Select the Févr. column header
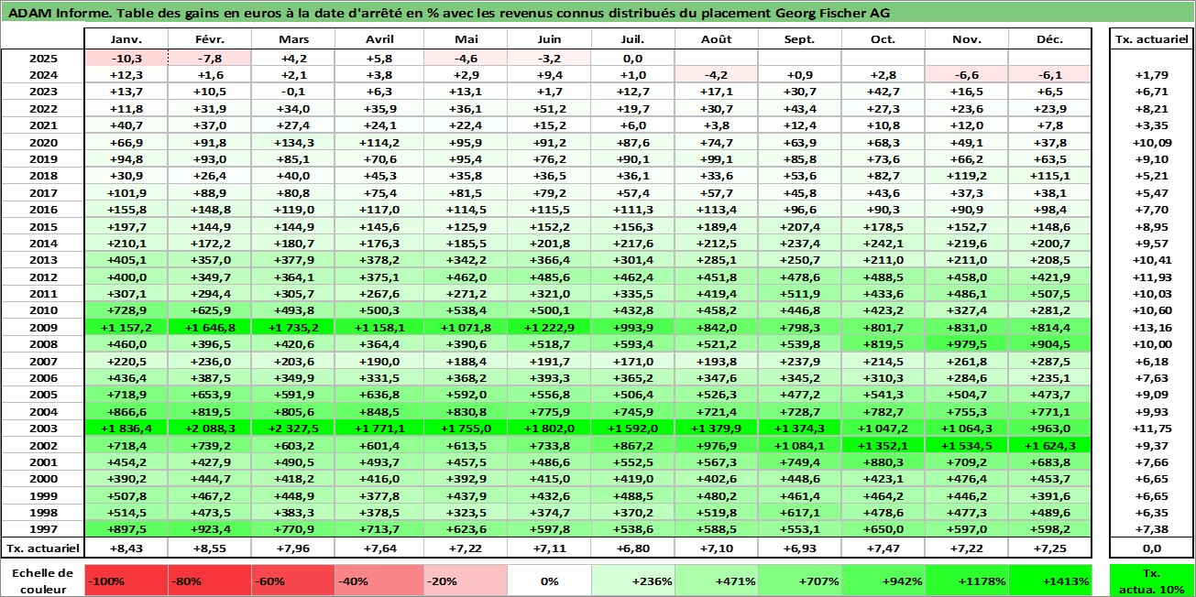The height and width of the screenshot is (597, 1196). (209, 39)
